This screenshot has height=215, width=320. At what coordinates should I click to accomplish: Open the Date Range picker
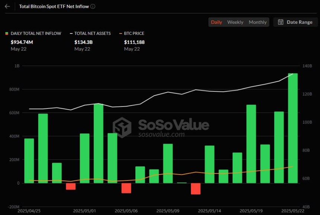(295, 22)
